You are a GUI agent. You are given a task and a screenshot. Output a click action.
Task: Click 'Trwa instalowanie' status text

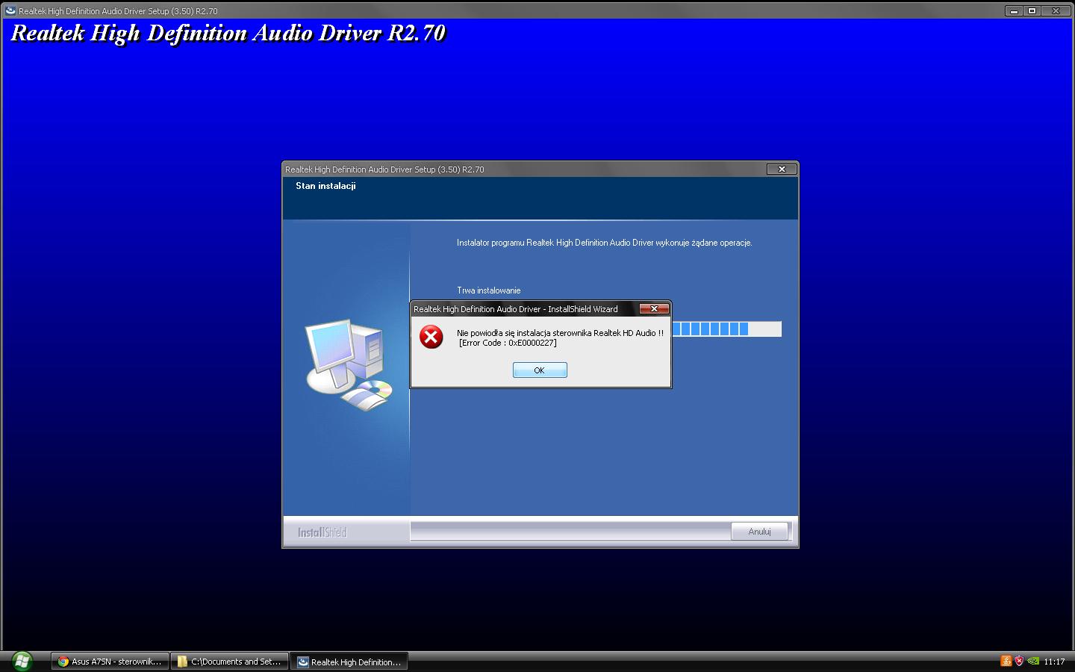click(489, 290)
